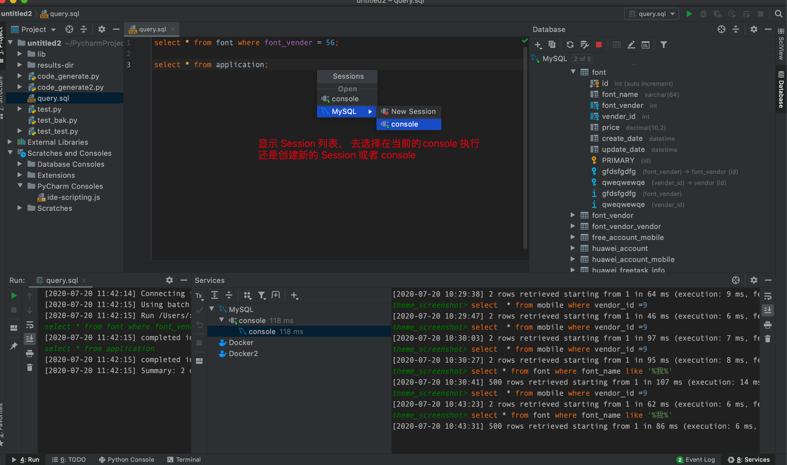Open Search Everywhere magnifier icon
The height and width of the screenshot is (465, 787).
pos(778,14)
